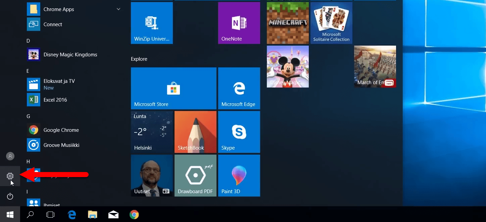Click the letter E group header

click(x=28, y=71)
